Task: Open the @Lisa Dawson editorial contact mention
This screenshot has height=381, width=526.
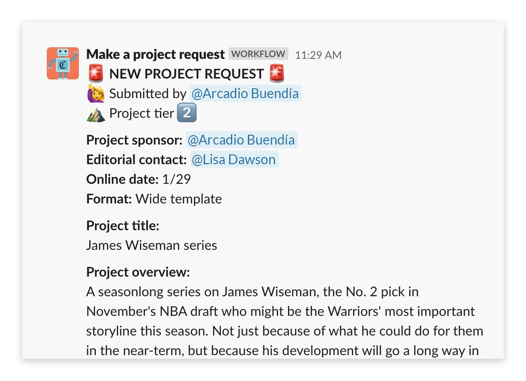Action: point(234,160)
